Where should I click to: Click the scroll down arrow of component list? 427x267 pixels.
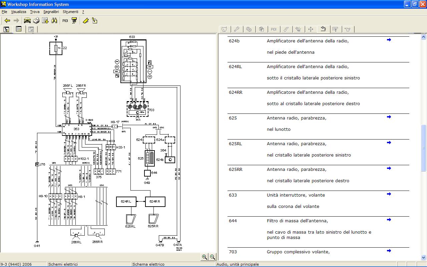(424, 258)
